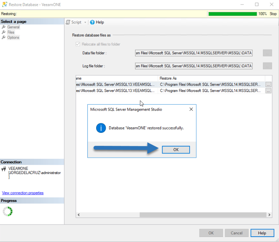Click the Log file folder path field
Image resolution: width=279 pixels, height=242 pixels.
(194, 66)
